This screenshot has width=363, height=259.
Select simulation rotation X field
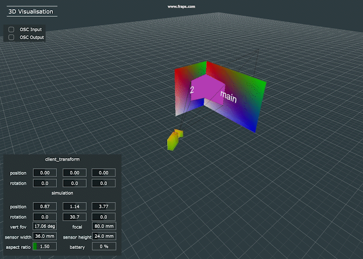[x=45, y=217]
